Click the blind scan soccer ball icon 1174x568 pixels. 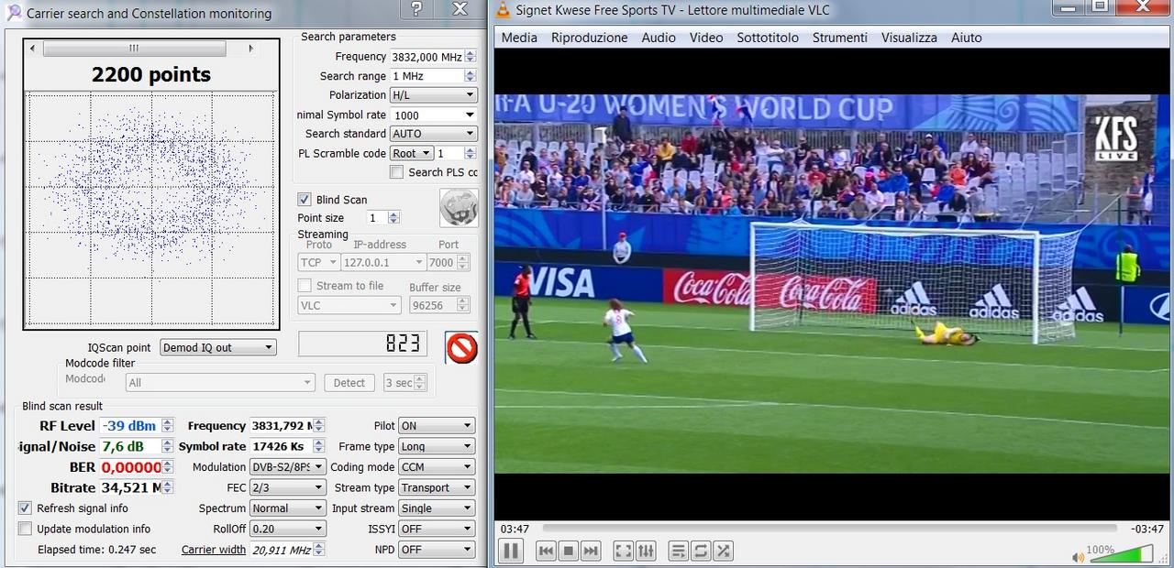point(459,208)
